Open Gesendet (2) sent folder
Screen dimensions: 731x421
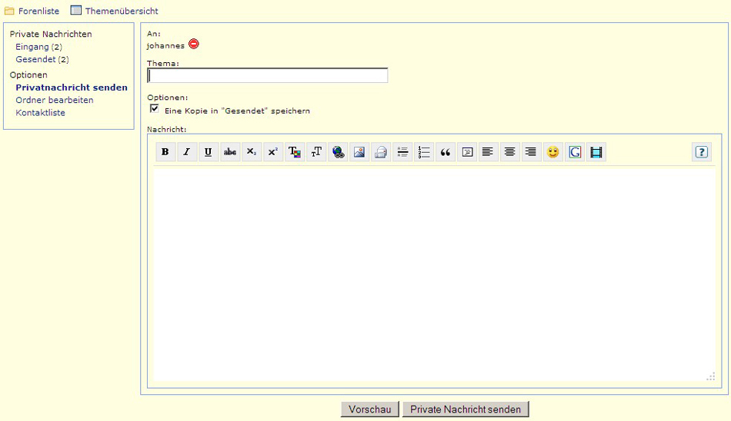point(42,59)
